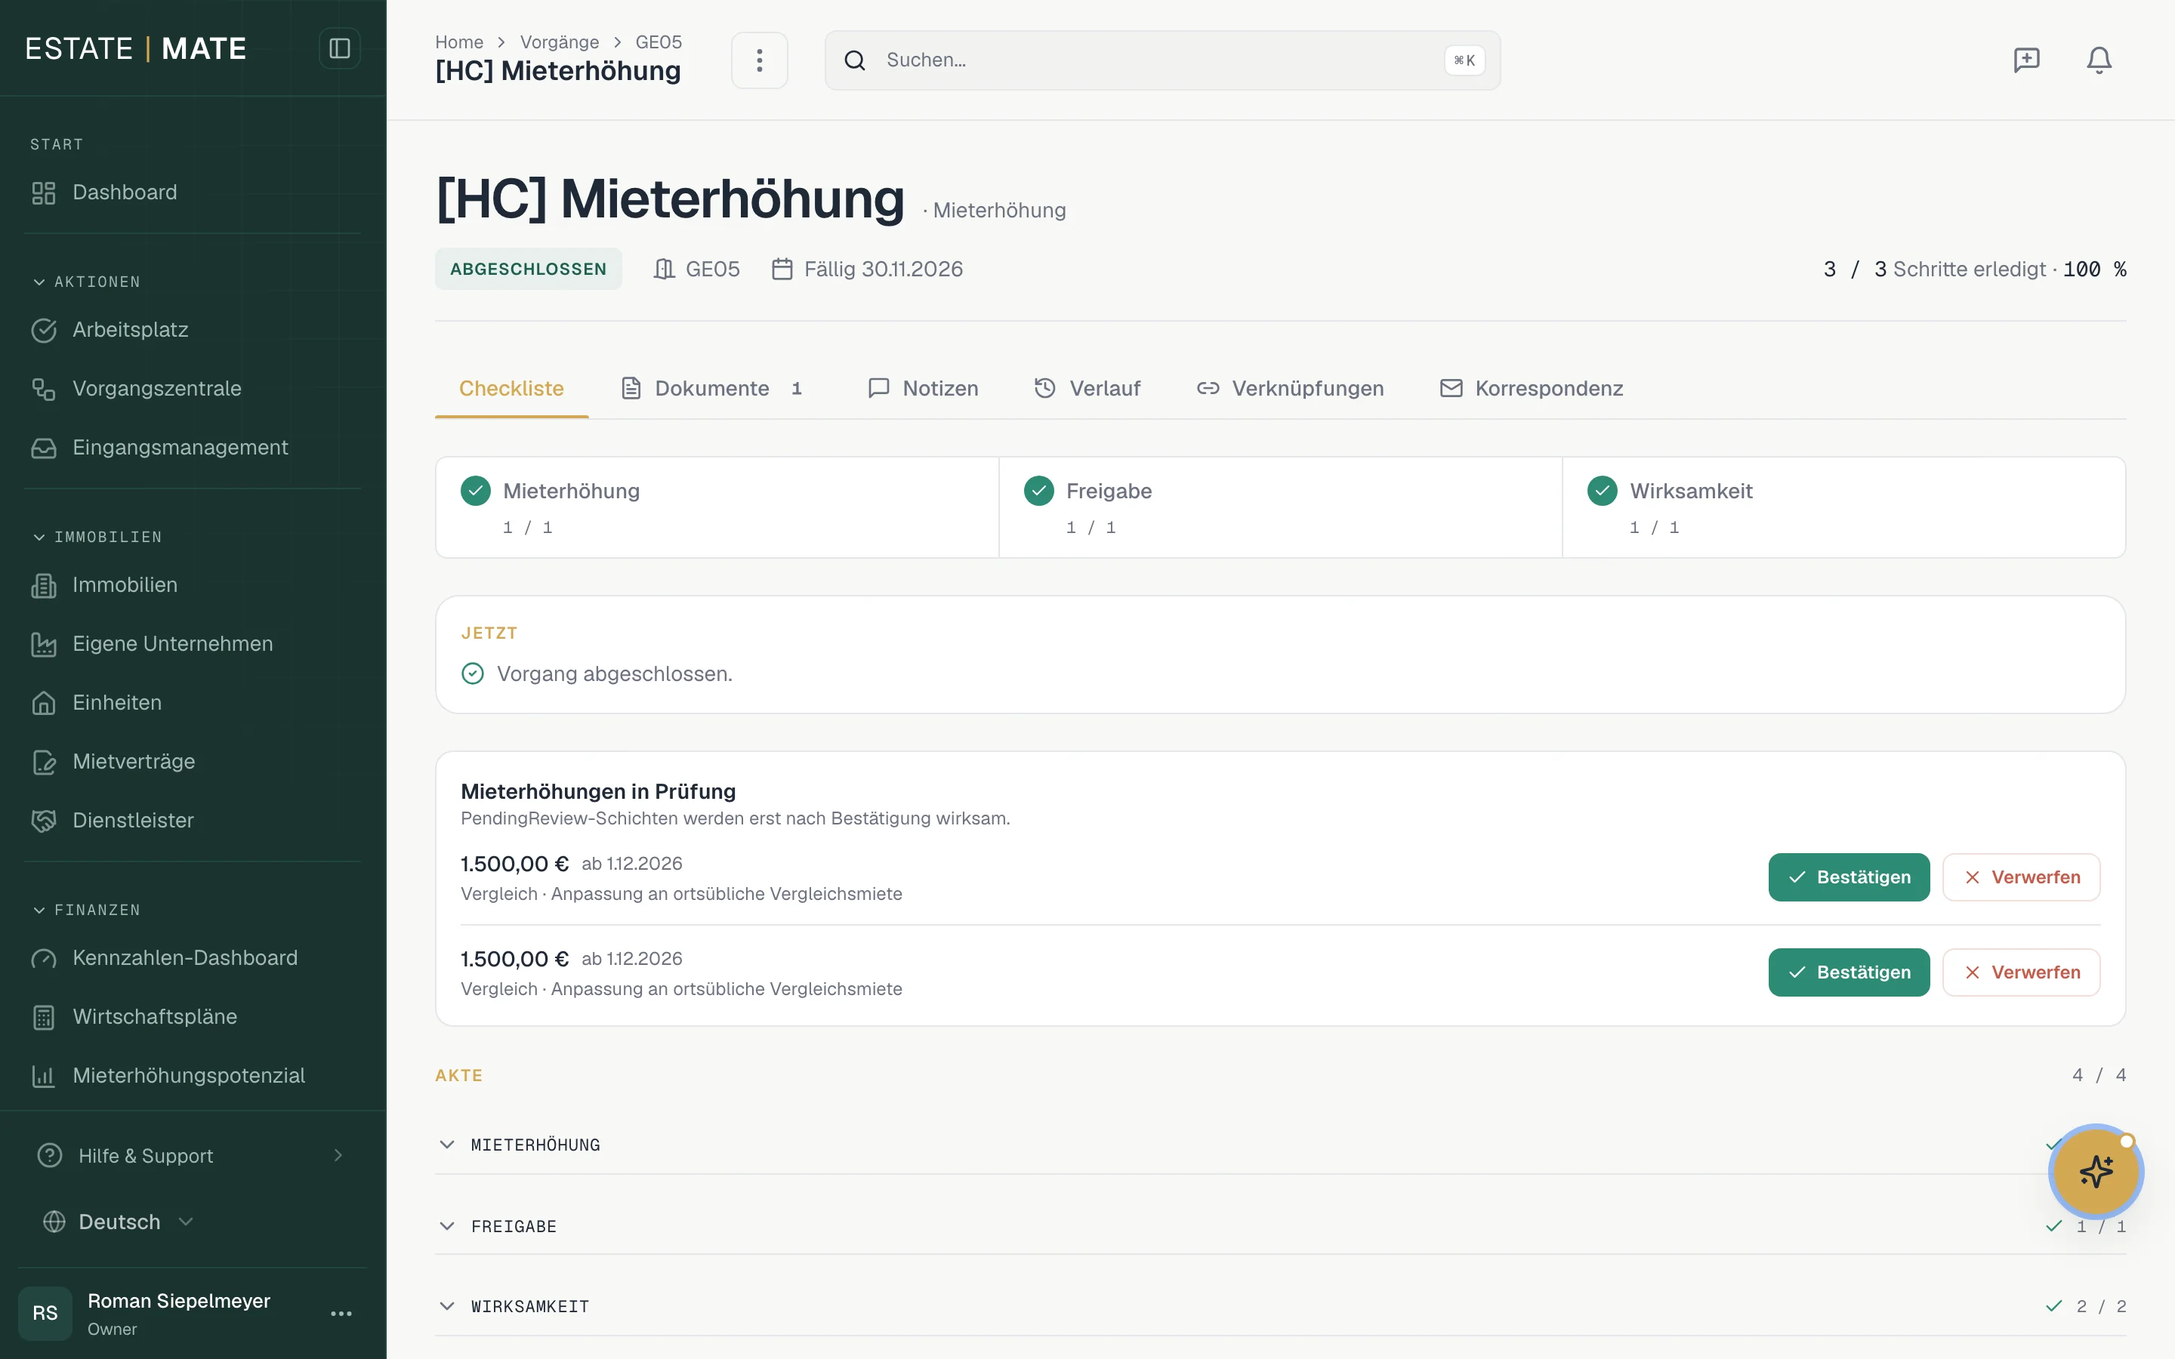Confirm the second 1.500,00 € rent increase
The image size is (2175, 1359).
click(x=1849, y=972)
